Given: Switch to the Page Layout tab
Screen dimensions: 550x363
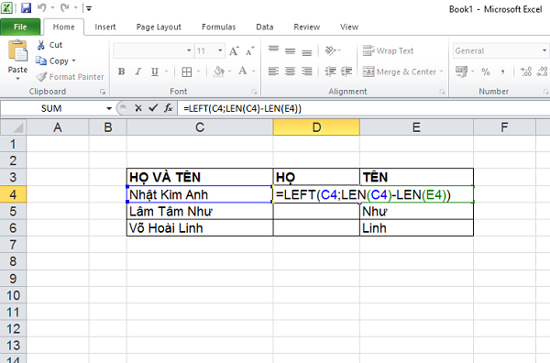Looking at the screenshot, I should coord(159,27).
